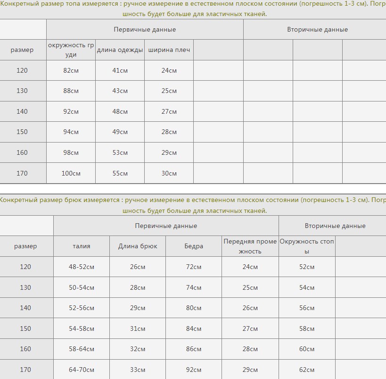Click size 130 row label in pants table
This screenshot has width=386, height=379.
25,288
